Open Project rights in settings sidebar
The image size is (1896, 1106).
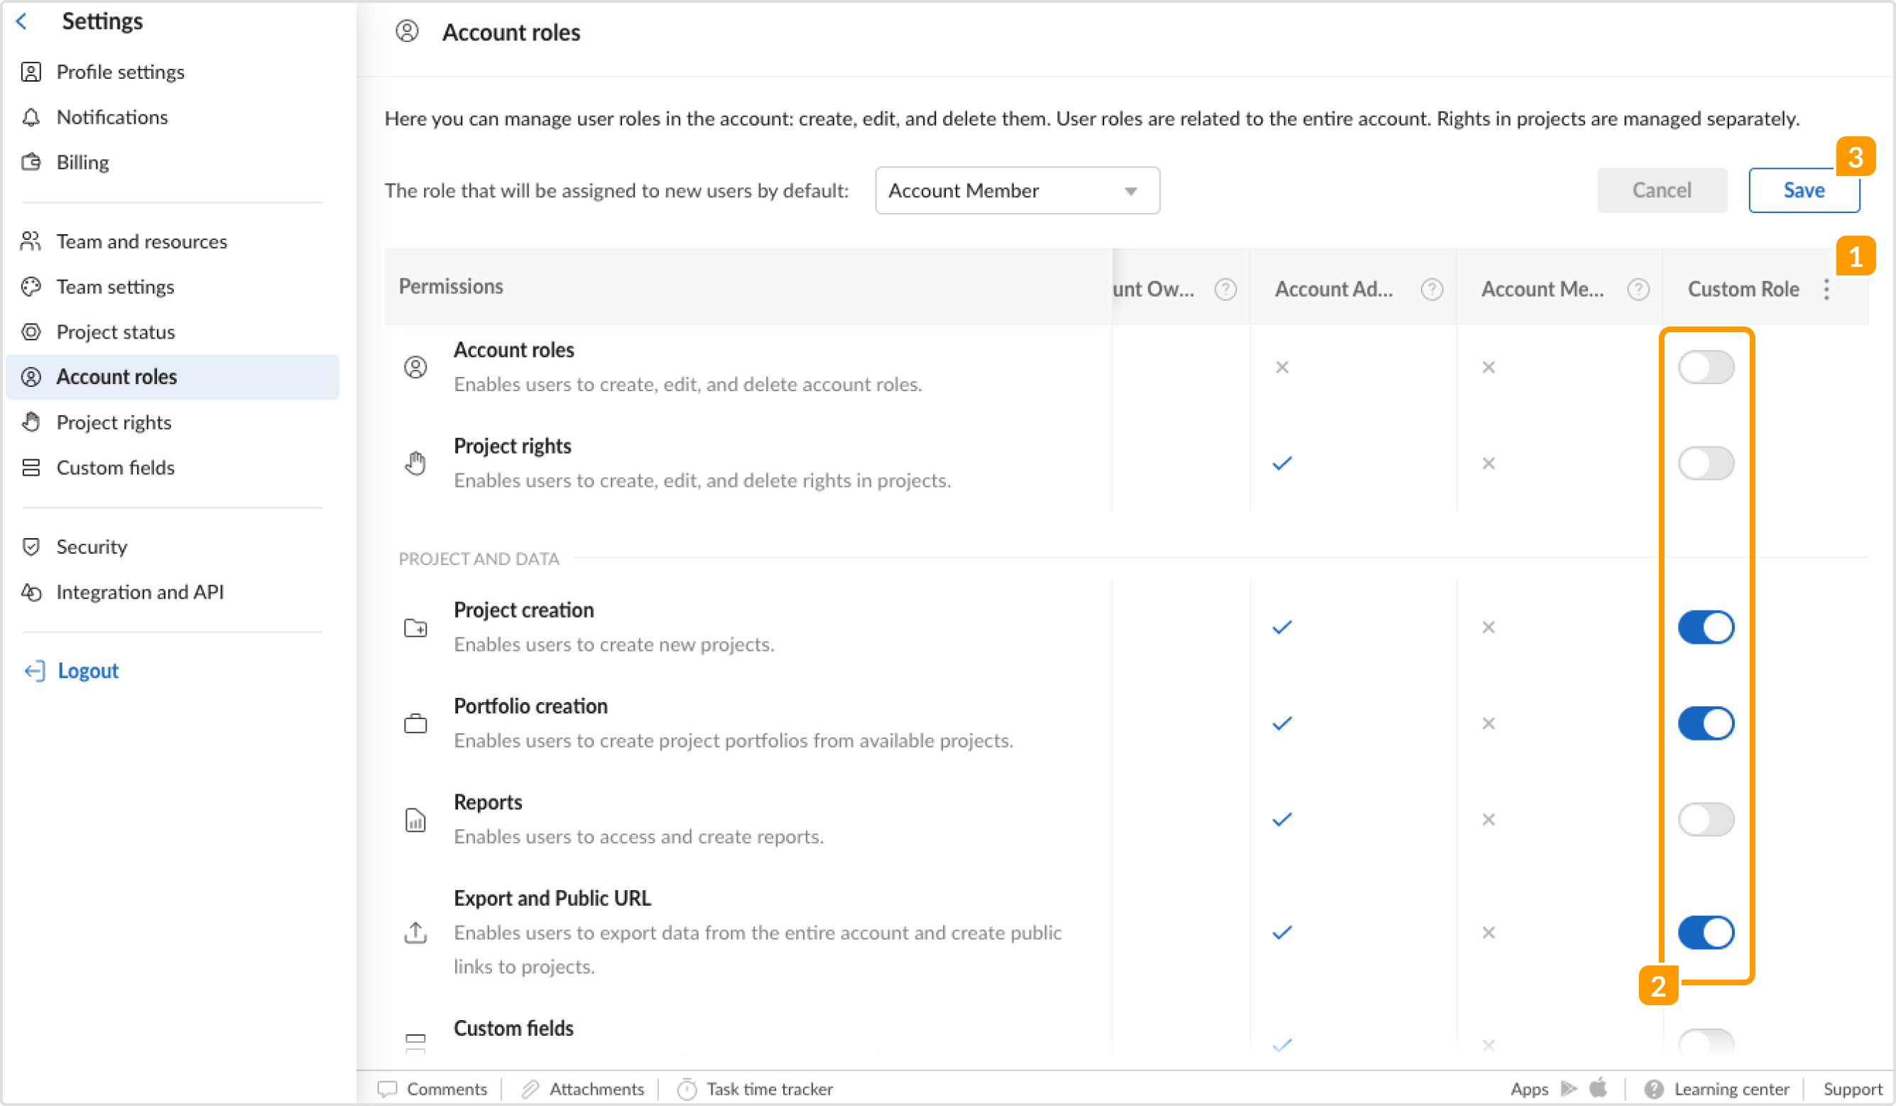[x=114, y=423]
